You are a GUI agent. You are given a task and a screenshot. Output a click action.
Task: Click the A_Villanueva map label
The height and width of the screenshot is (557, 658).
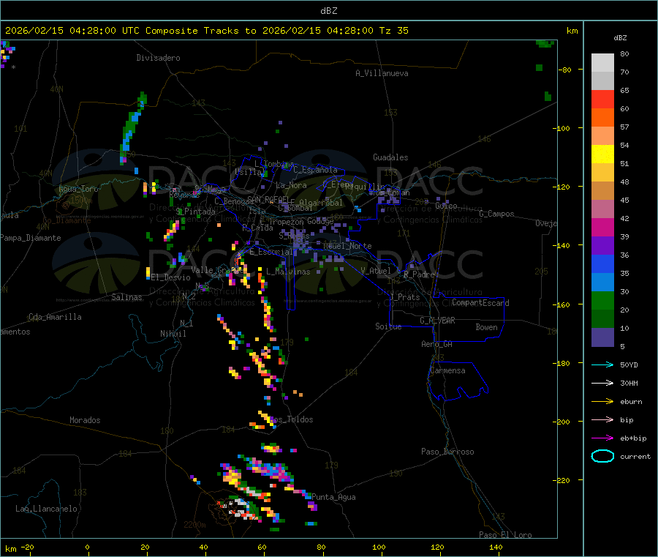click(x=382, y=73)
